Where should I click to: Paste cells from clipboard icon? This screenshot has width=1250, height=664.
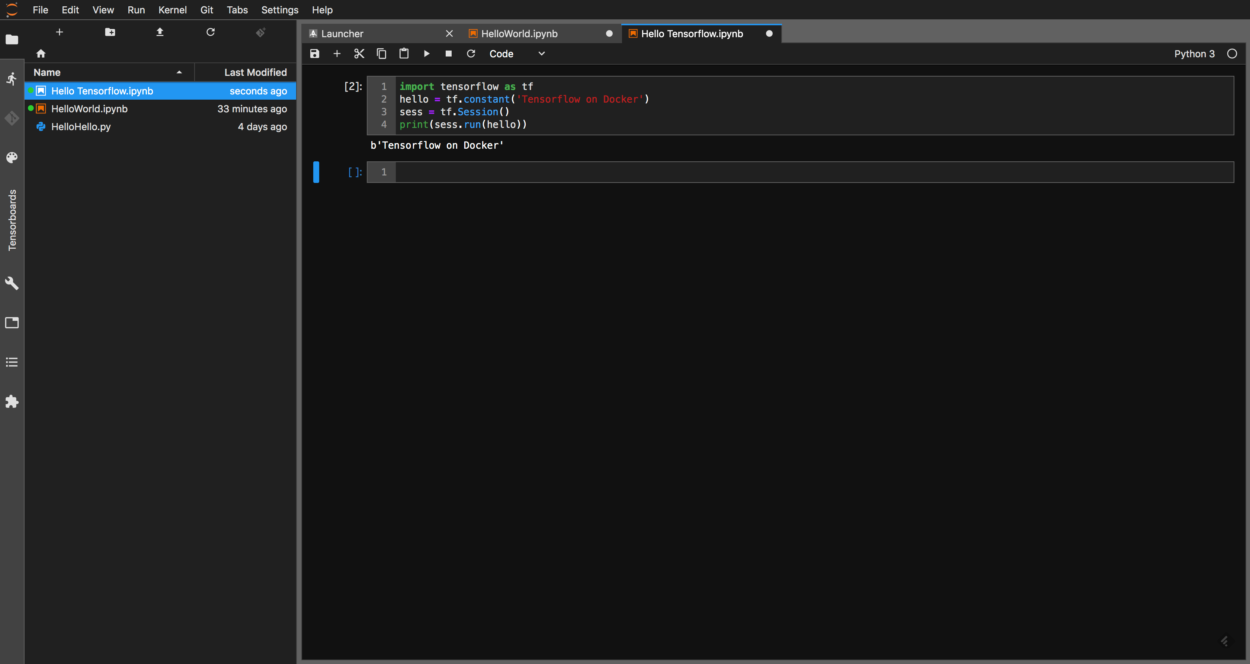pyautogui.click(x=404, y=54)
